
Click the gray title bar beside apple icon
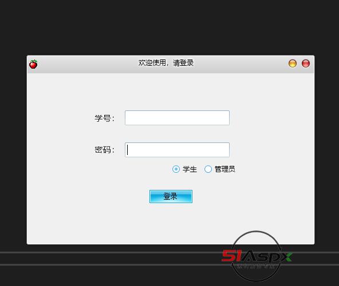[x=86, y=64]
